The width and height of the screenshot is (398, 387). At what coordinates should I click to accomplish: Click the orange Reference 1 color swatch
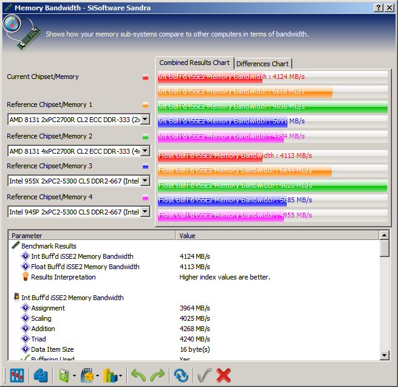[145, 105]
